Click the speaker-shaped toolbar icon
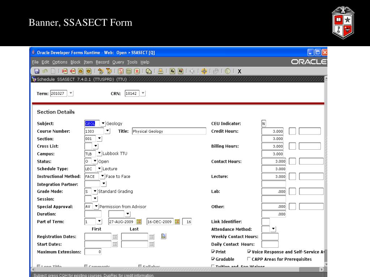 point(192,71)
